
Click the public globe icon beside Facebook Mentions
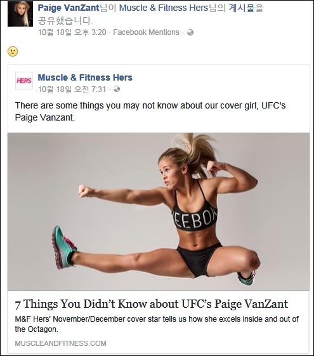190,32
